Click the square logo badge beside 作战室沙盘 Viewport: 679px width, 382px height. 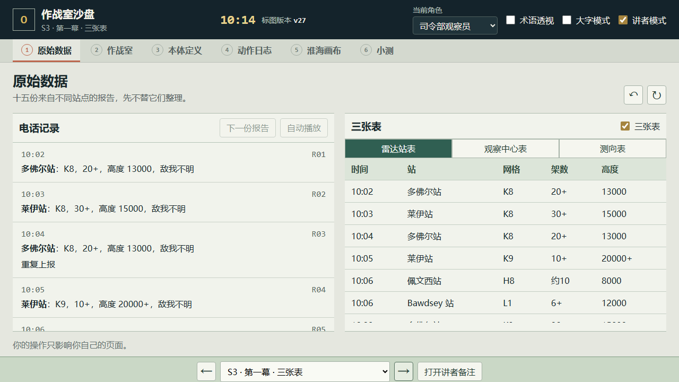tap(24, 20)
